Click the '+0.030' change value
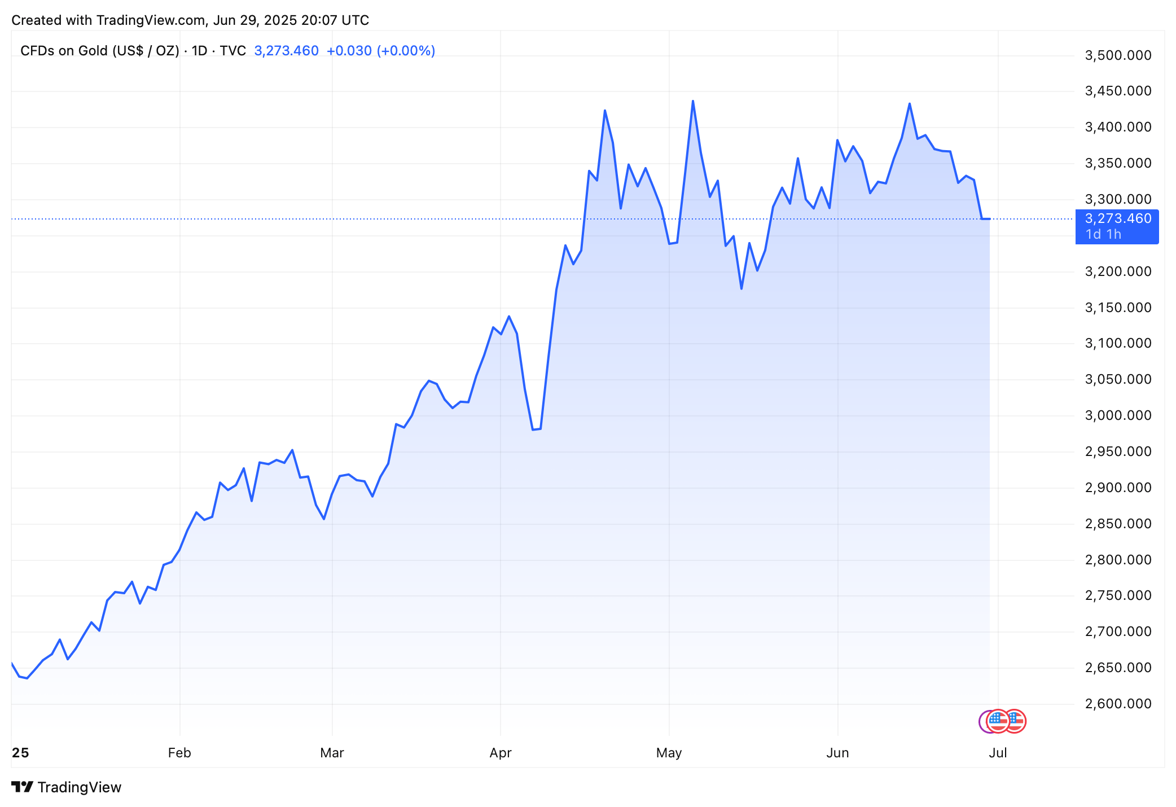Image resolution: width=1176 pixels, height=807 pixels. click(x=349, y=51)
